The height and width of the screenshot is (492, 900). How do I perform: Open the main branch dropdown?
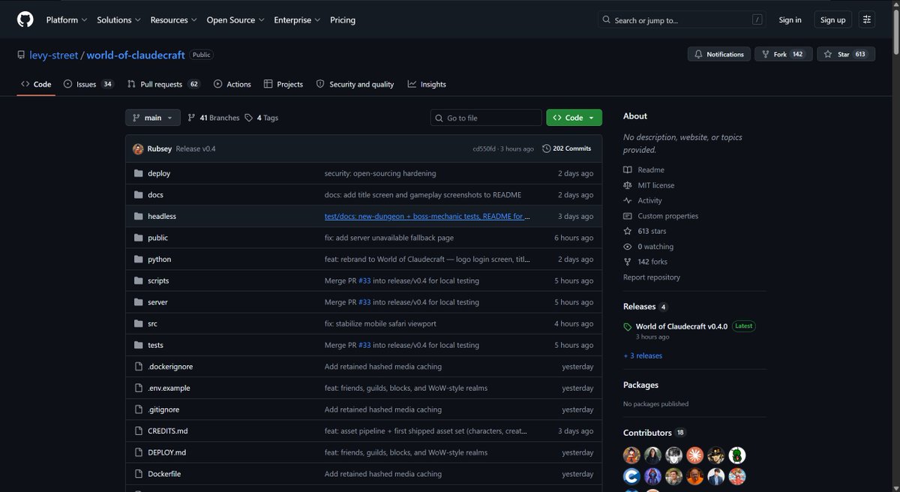(x=153, y=118)
